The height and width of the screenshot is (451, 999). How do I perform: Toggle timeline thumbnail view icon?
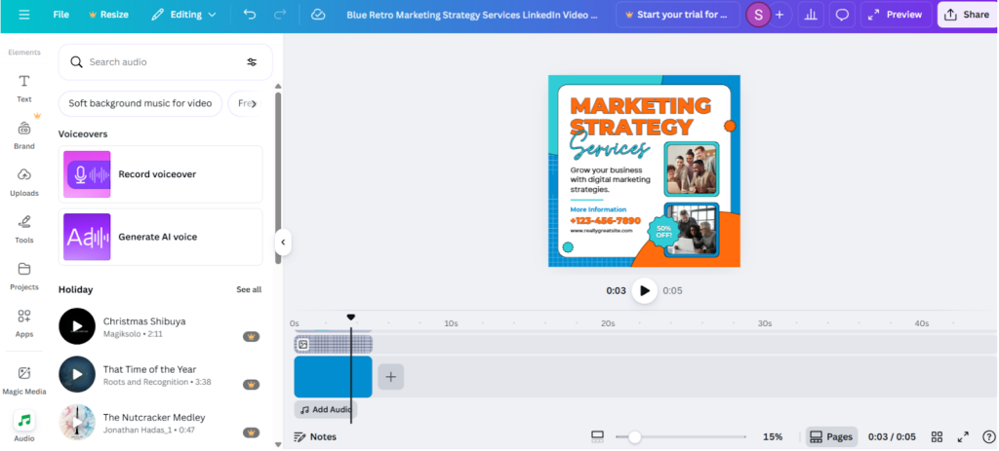(x=597, y=437)
